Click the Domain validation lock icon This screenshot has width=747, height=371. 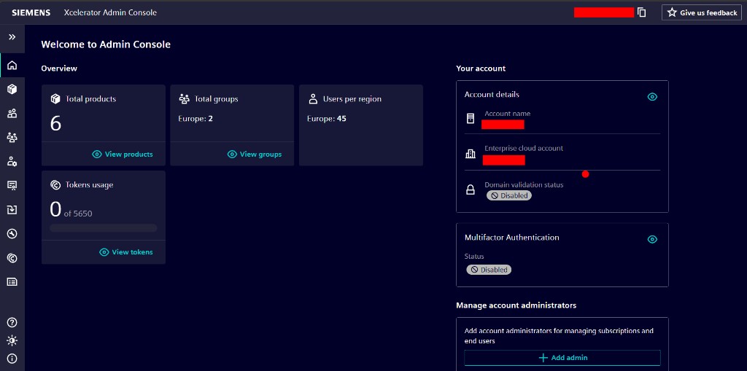pyautogui.click(x=471, y=190)
